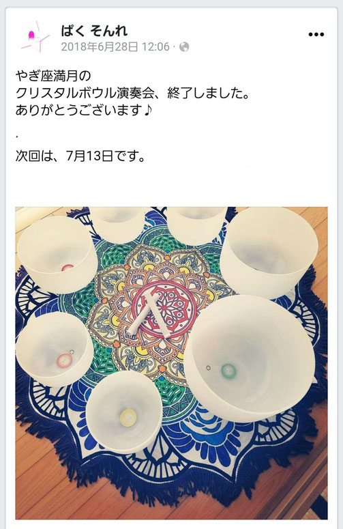343x529 pixels.
Task: Click the small top-center right bowl
Action: (x=196, y=225)
